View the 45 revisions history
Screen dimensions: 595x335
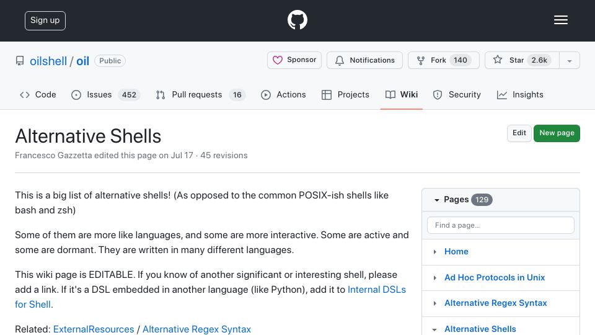[224, 155]
